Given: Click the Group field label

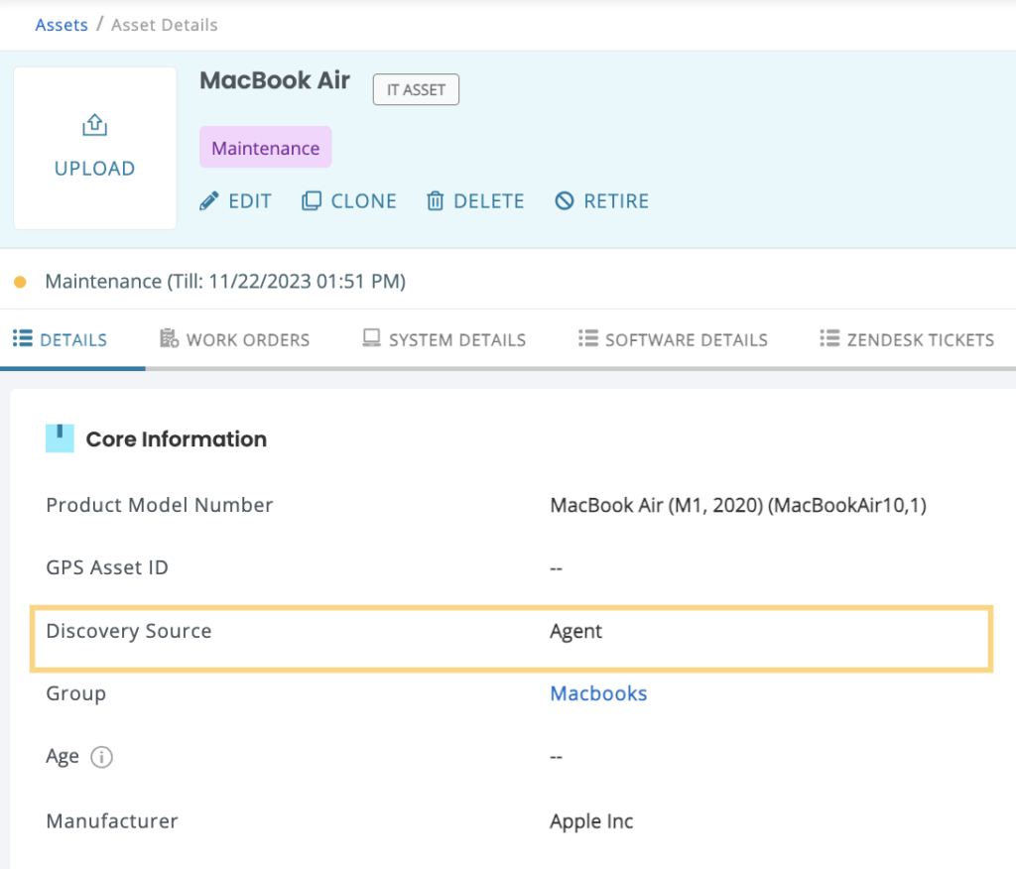Looking at the screenshot, I should (75, 694).
